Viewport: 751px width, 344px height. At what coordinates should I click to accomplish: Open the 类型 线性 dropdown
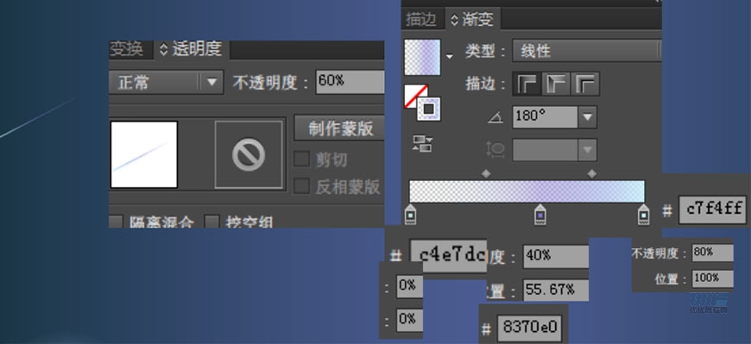coord(587,51)
